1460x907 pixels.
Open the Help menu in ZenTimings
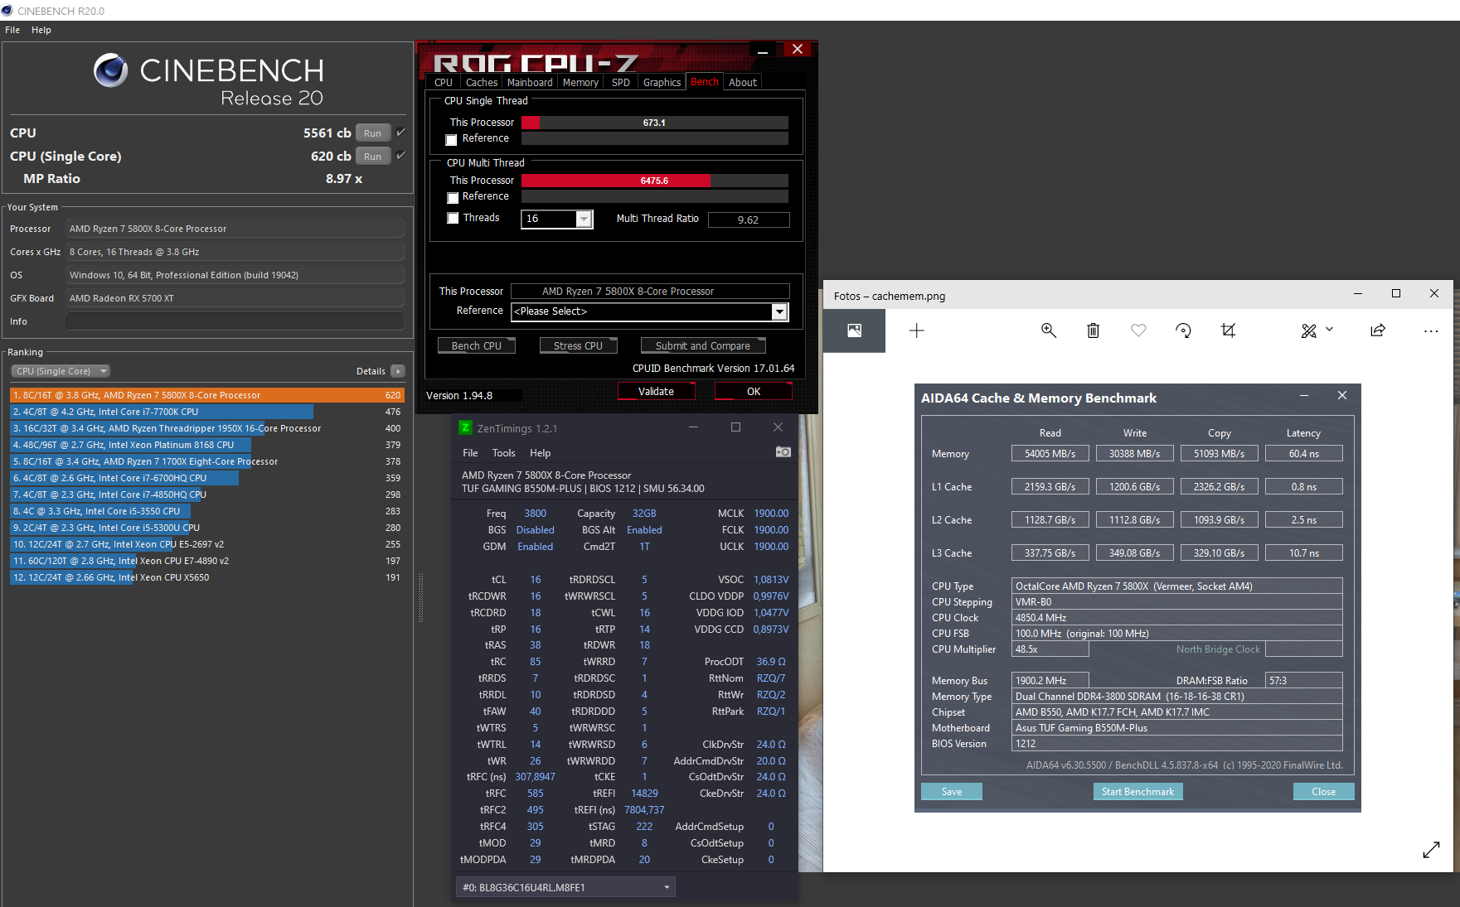pyautogui.click(x=540, y=453)
